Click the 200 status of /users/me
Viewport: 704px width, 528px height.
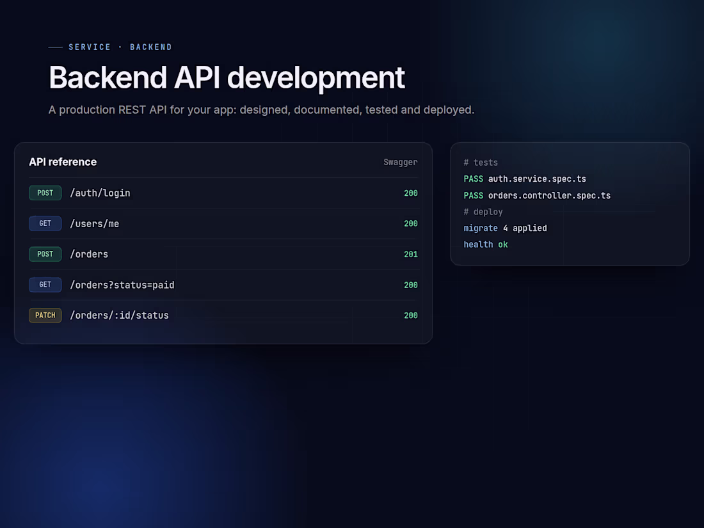pos(411,223)
